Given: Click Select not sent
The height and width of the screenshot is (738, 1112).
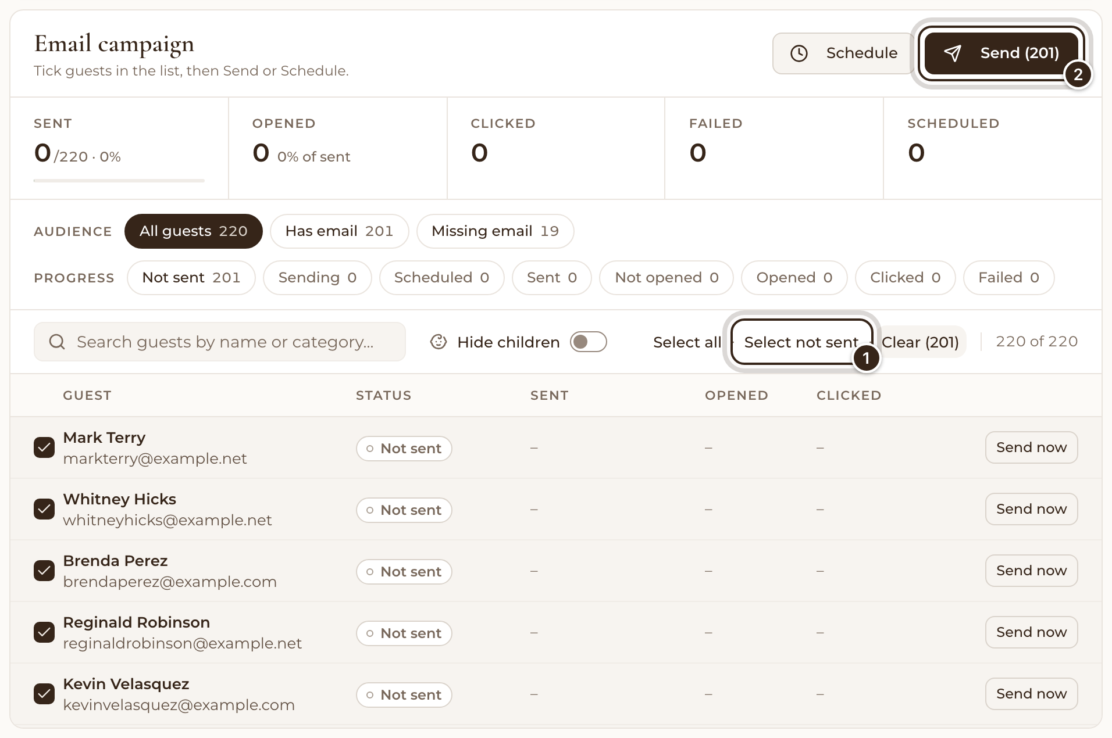Looking at the screenshot, I should click(x=801, y=342).
